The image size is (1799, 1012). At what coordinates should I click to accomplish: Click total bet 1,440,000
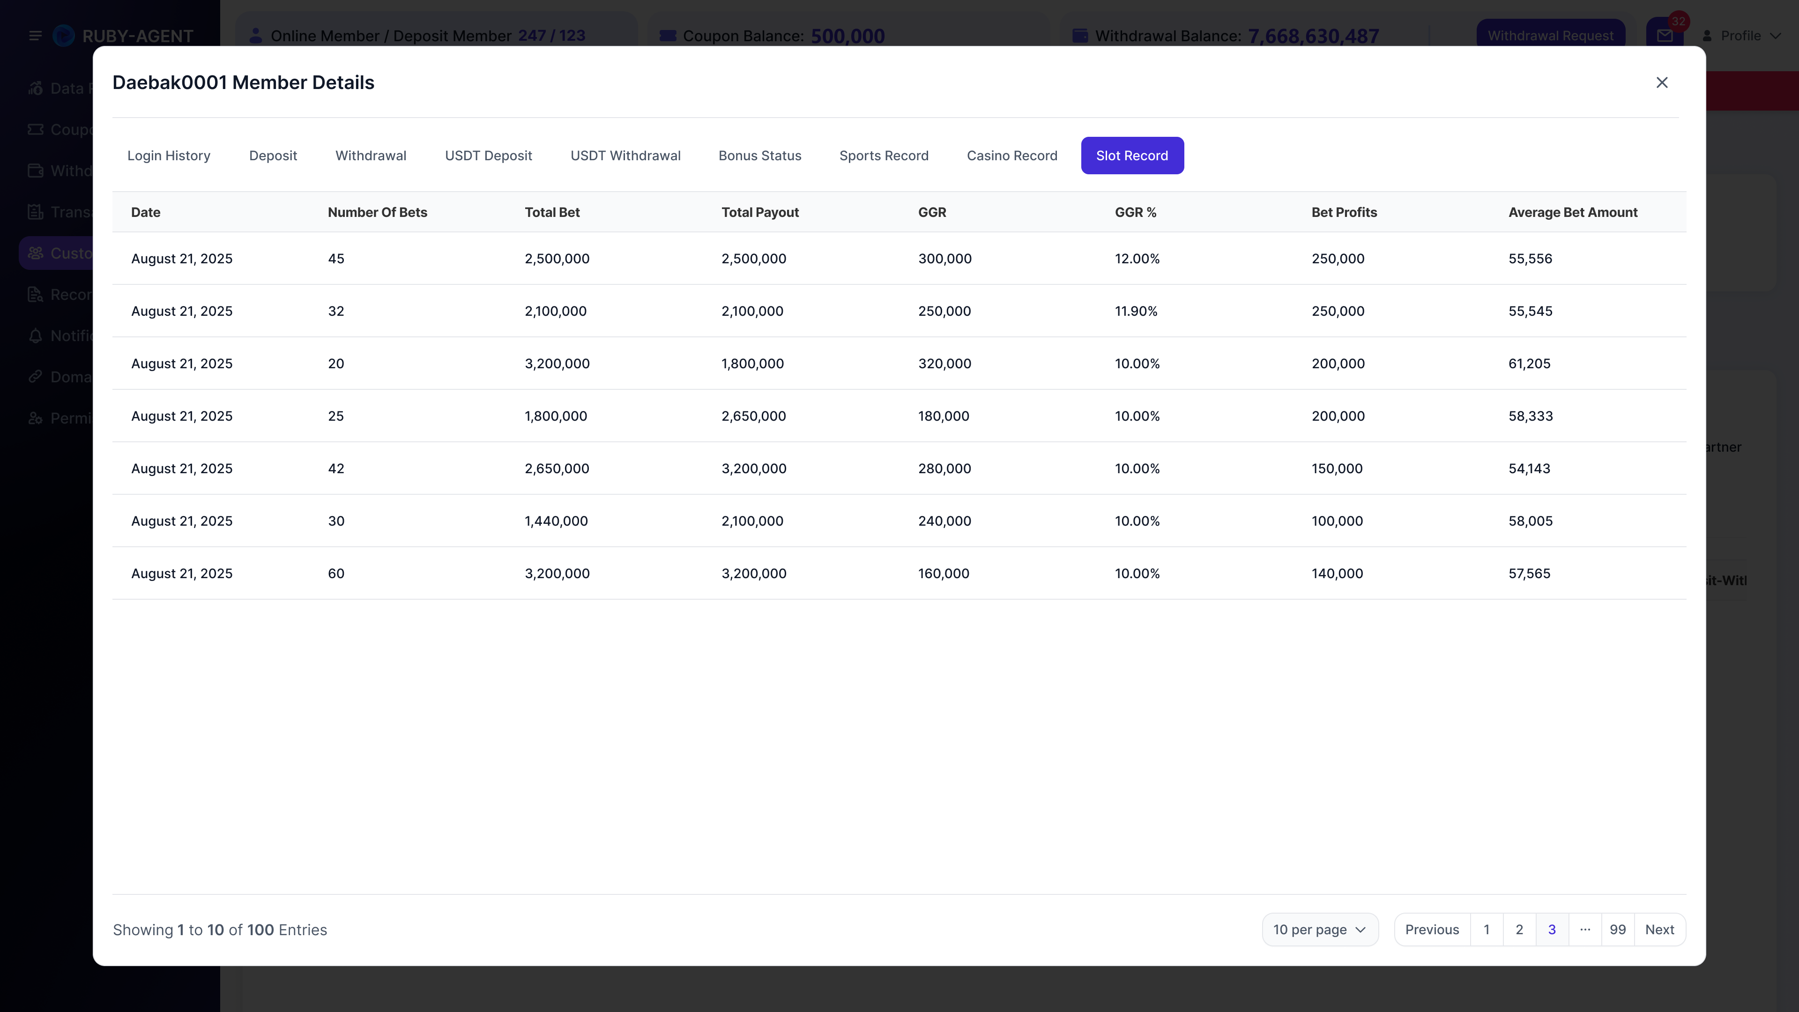coord(556,521)
